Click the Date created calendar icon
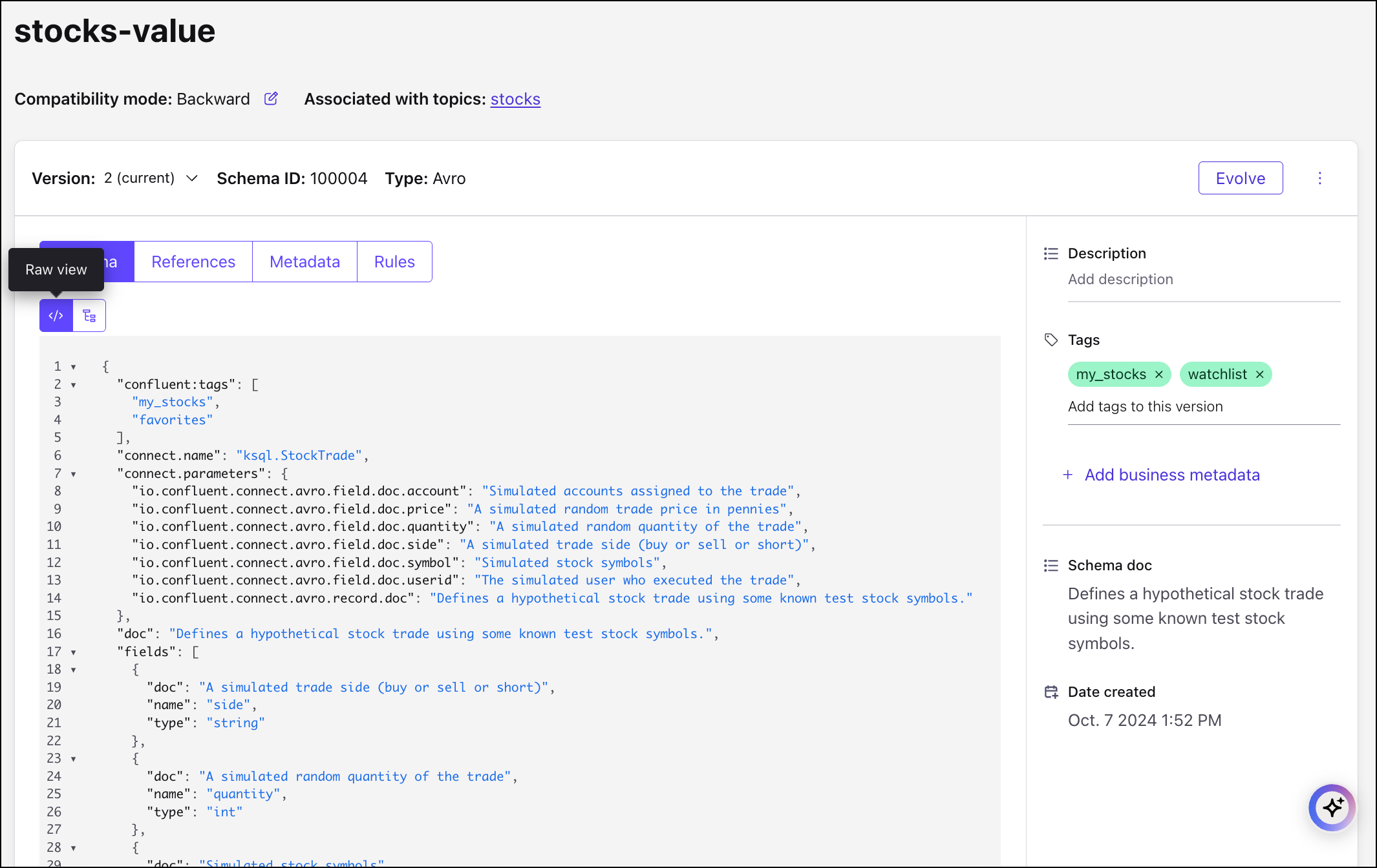The height and width of the screenshot is (868, 1377). coord(1051,692)
